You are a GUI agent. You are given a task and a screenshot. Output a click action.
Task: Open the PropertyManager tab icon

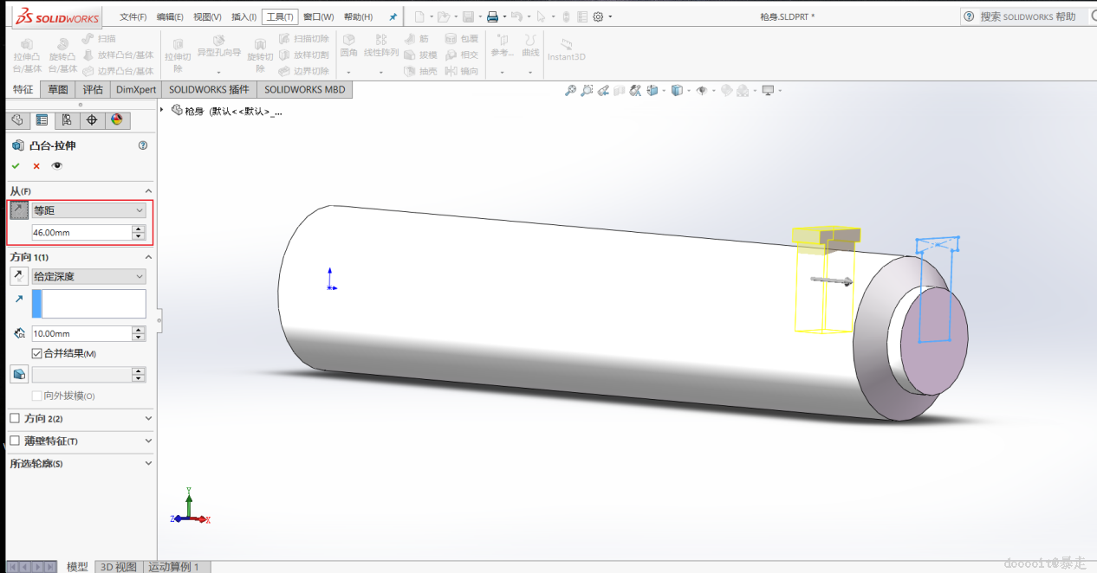pyautogui.click(x=42, y=120)
